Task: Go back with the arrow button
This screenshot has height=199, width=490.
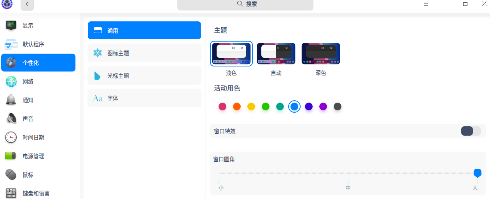Action: pos(27,4)
